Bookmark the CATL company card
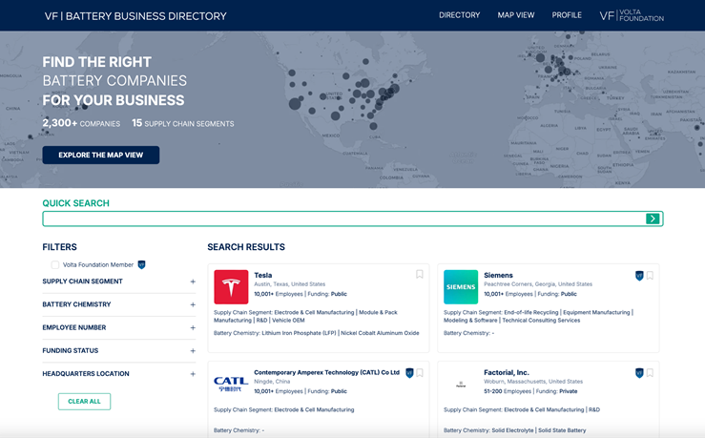This screenshot has height=438, width=705. pos(420,373)
